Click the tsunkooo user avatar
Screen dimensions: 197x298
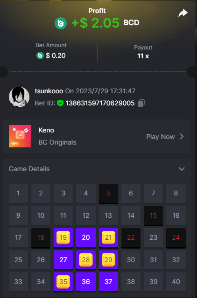[19, 97]
